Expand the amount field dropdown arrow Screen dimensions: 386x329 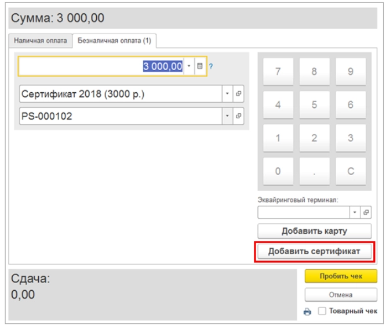(189, 66)
